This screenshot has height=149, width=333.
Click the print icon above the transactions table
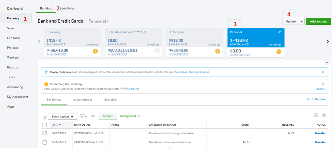click(316, 115)
